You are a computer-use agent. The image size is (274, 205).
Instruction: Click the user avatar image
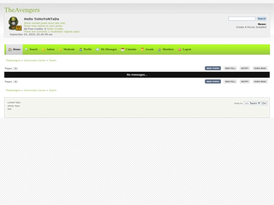click(x=15, y=23)
